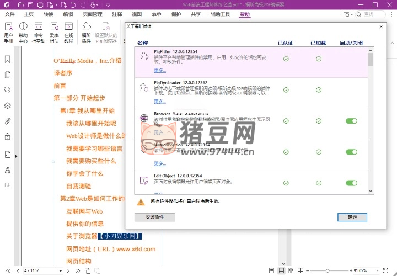This screenshot has width=397, height=276.
Task: Open the 页面管理 ribbon tab
Action: (92, 14)
